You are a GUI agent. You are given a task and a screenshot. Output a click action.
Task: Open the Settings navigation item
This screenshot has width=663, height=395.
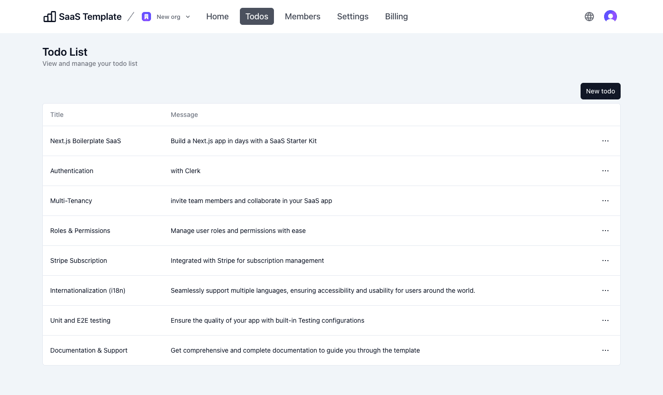pos(353,16)
